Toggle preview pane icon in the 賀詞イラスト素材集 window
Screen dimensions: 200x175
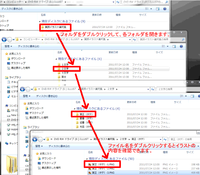tap(174, 46)
